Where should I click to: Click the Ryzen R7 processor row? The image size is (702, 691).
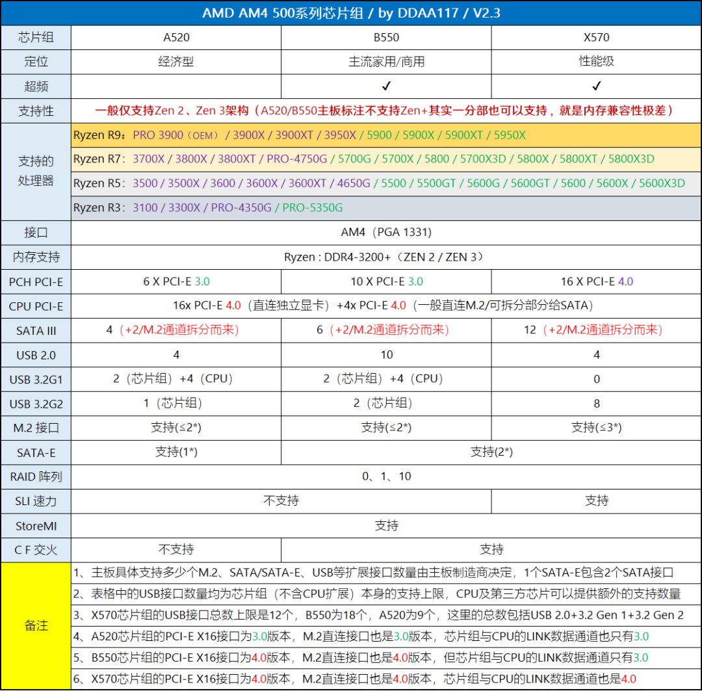(386, 159)
